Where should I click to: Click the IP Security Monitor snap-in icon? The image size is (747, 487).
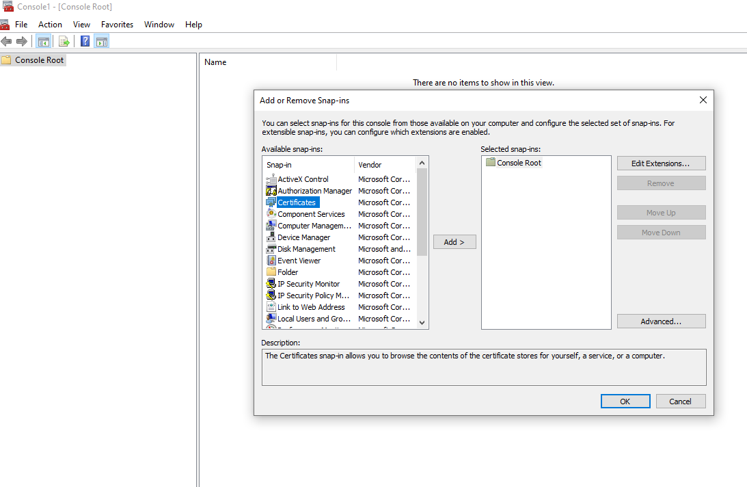tap(271, 284)
